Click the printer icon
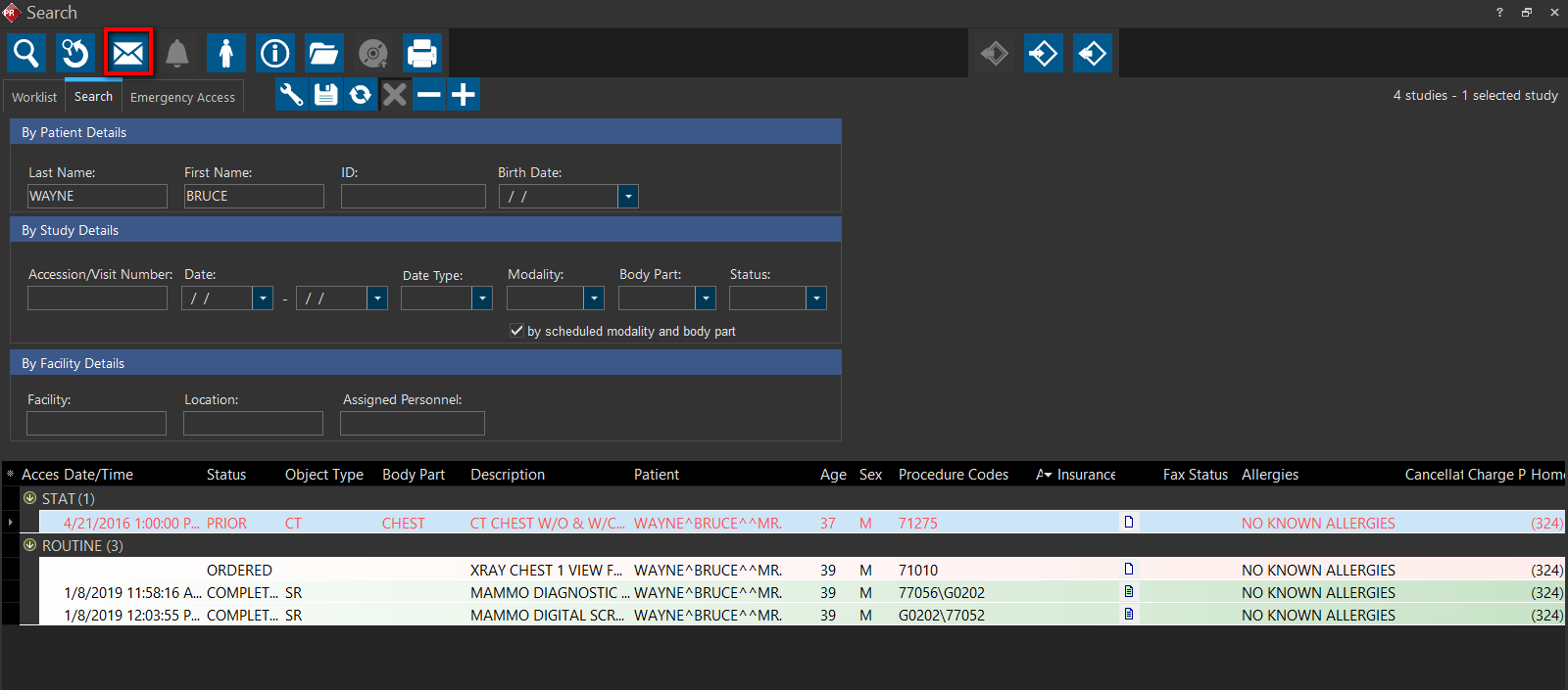 pos(422,53)
